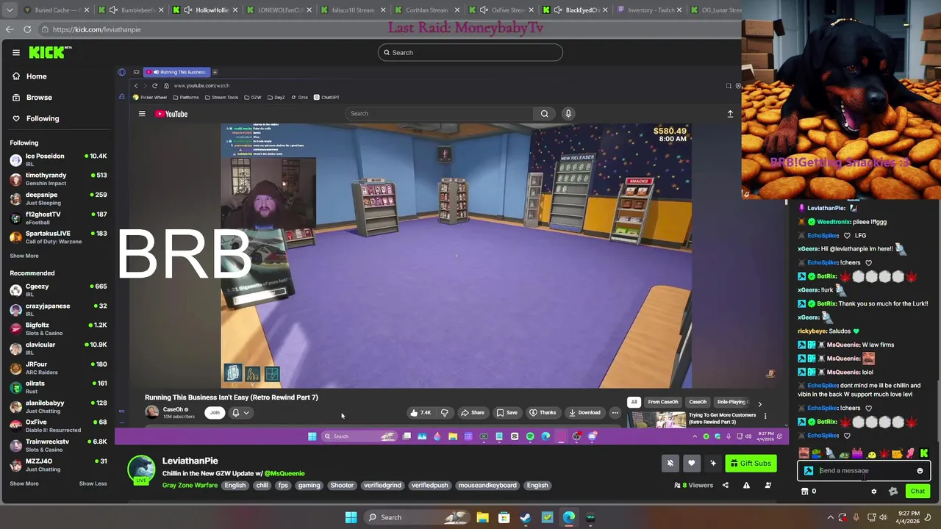Click the green K emote in chat row
Screen dimensions: 941x529
point(924,453)
